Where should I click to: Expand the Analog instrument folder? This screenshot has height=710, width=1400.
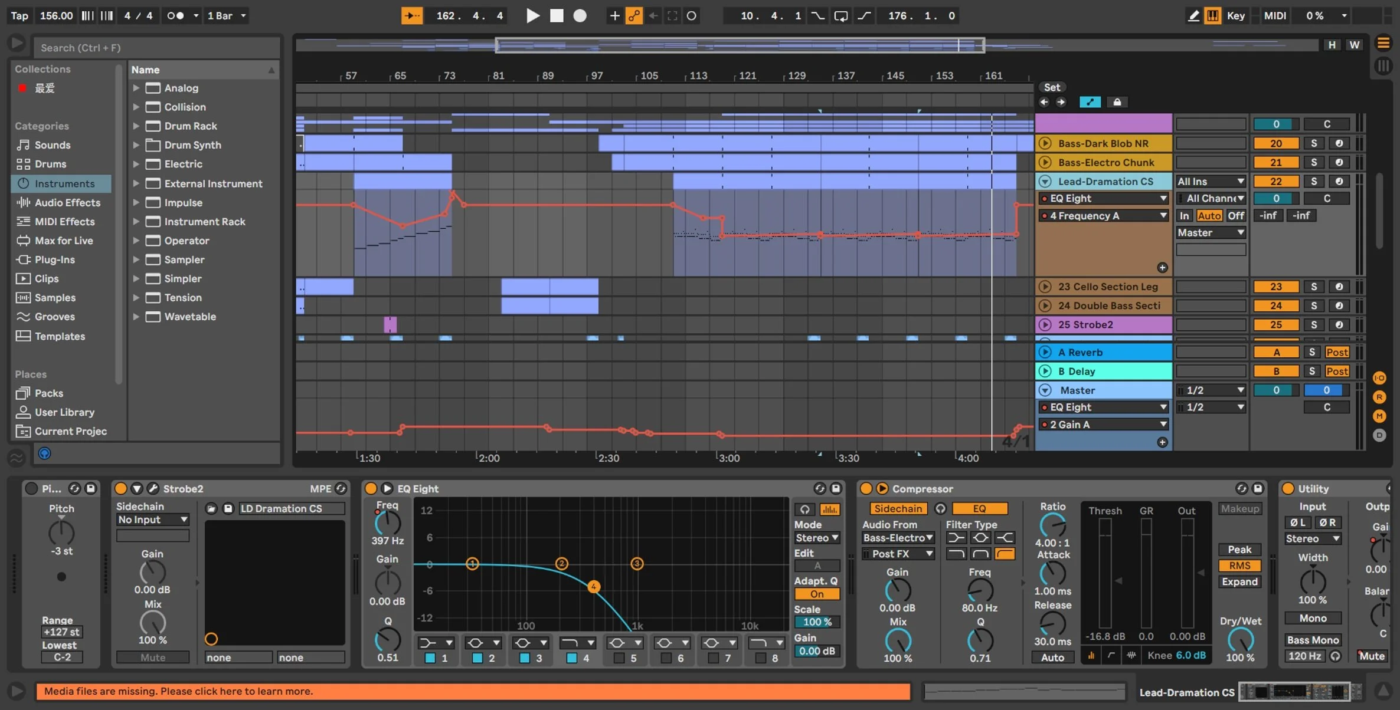136,88
